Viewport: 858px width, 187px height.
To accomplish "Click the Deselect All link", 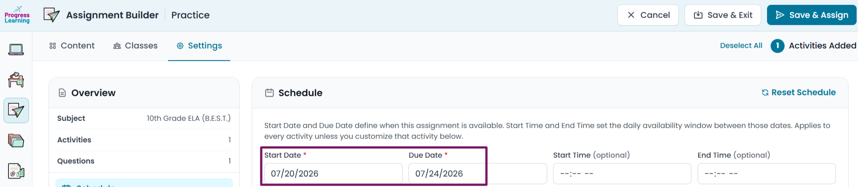I will pos(741,45).
